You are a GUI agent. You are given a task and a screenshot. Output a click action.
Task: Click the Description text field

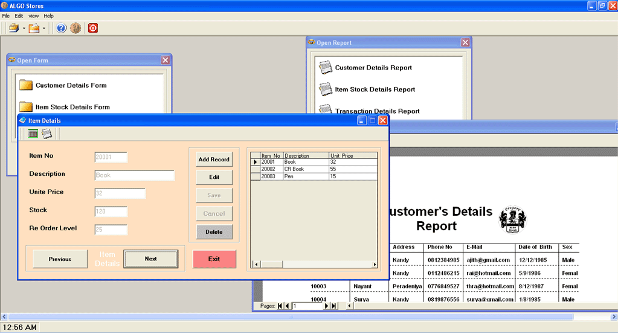pos(134,175)
